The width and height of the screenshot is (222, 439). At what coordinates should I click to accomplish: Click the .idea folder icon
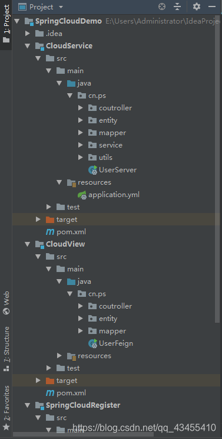click(x=39, y=34)
